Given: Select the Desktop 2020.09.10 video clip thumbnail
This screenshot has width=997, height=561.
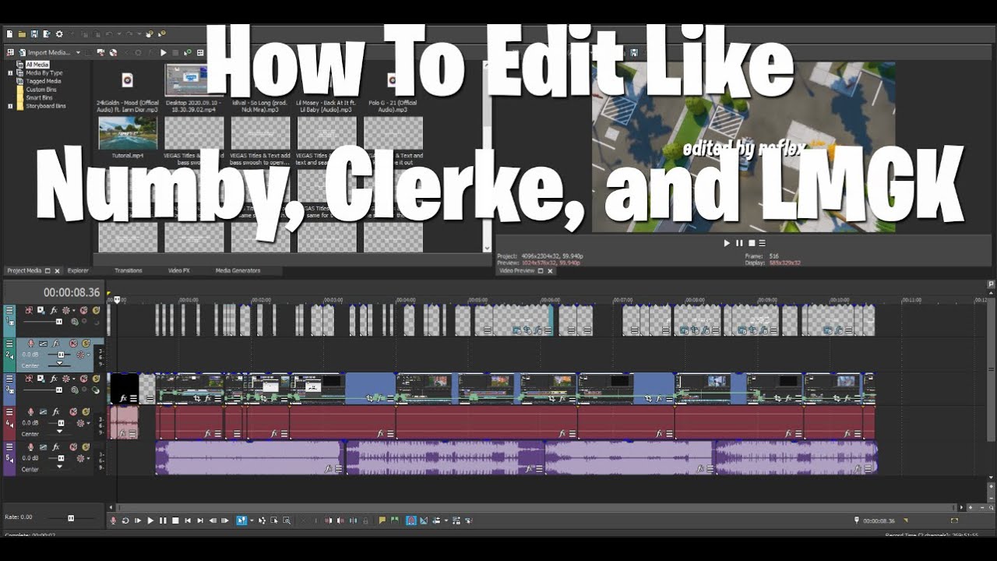Looking at the screenshot, I should click(194, 80).
